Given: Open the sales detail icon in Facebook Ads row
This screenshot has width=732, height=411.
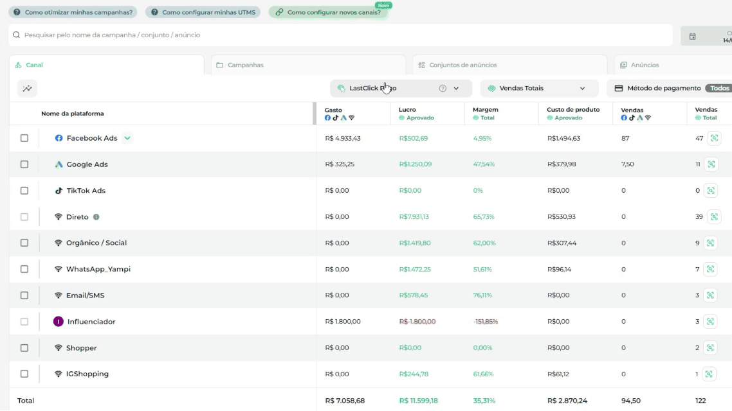Looking at the screenshot, I should (714, 138).
